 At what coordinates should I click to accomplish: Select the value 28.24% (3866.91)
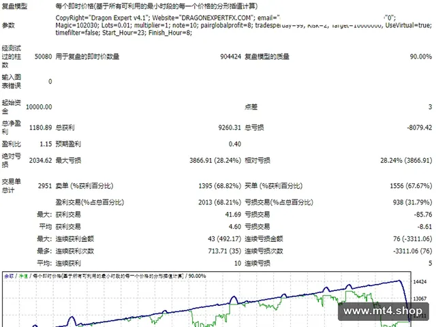[x=406, y=161]
